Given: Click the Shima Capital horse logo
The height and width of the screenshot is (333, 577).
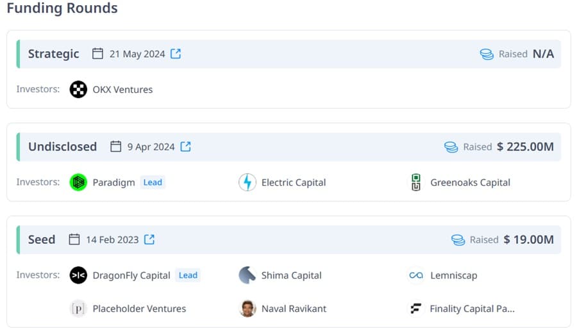Looking at the screenshot, I should pyautogui.click(x=247, y=275).
